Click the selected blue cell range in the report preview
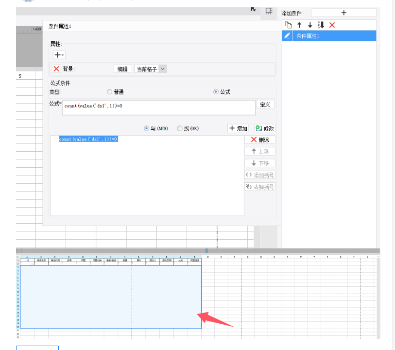 (111, 297)
